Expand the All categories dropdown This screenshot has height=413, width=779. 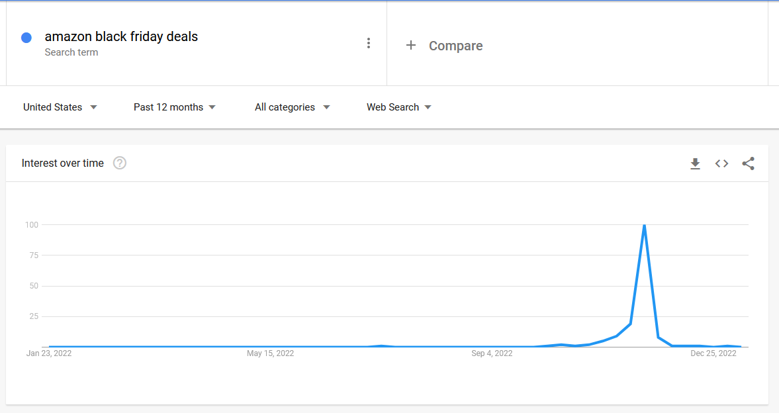pyautogui.click(x=292, y=107)
